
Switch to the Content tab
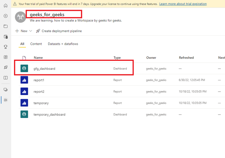point(36,44)
